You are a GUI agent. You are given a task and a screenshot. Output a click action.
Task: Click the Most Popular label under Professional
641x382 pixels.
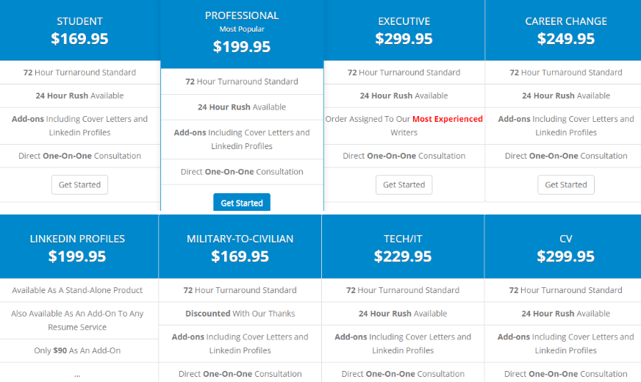[242, 29]
